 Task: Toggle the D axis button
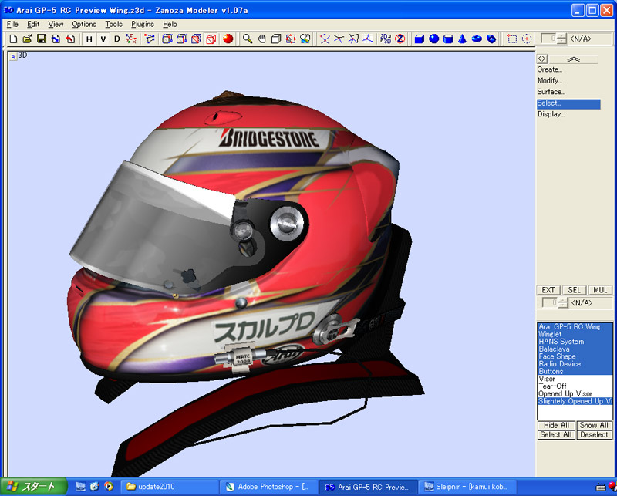coord(116,39)
